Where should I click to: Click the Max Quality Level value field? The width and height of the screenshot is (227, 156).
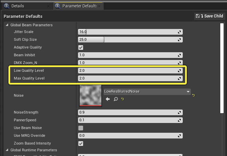128,79
